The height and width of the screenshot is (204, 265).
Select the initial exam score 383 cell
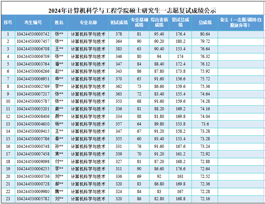pyautogui.click(x=119, y=49)
